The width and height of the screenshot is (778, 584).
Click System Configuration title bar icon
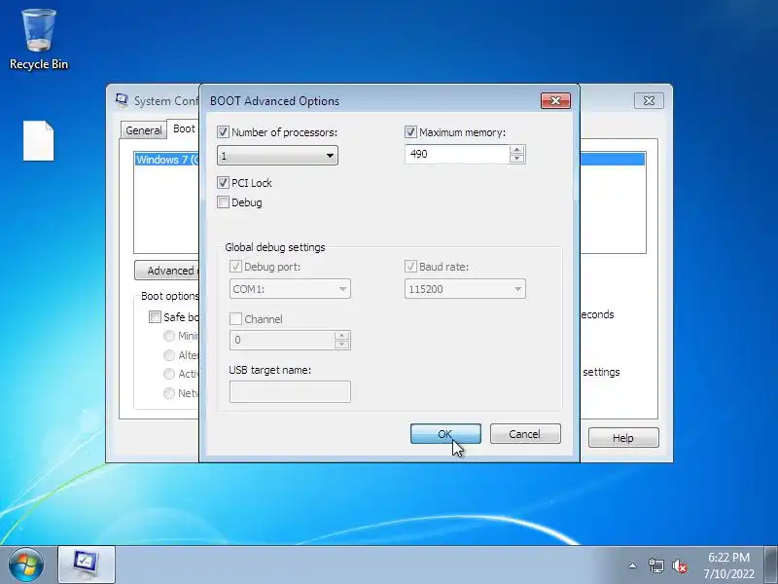point(123,100)
